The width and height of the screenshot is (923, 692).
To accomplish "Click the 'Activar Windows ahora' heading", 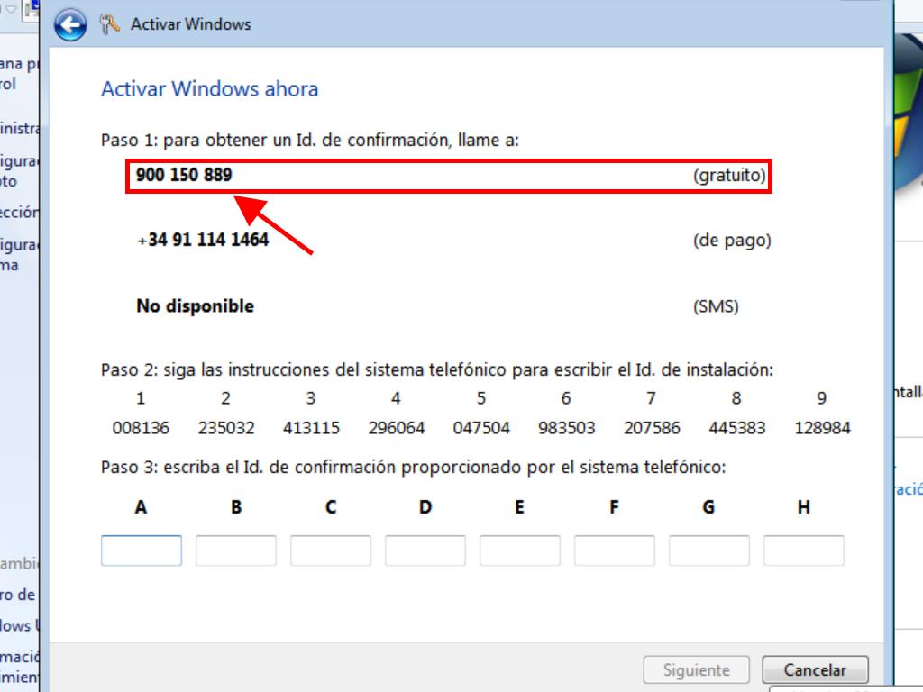I will (209, 89).
